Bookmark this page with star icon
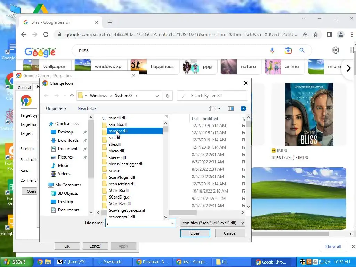This screenshot has width=356, height=267. coord(316,34)
